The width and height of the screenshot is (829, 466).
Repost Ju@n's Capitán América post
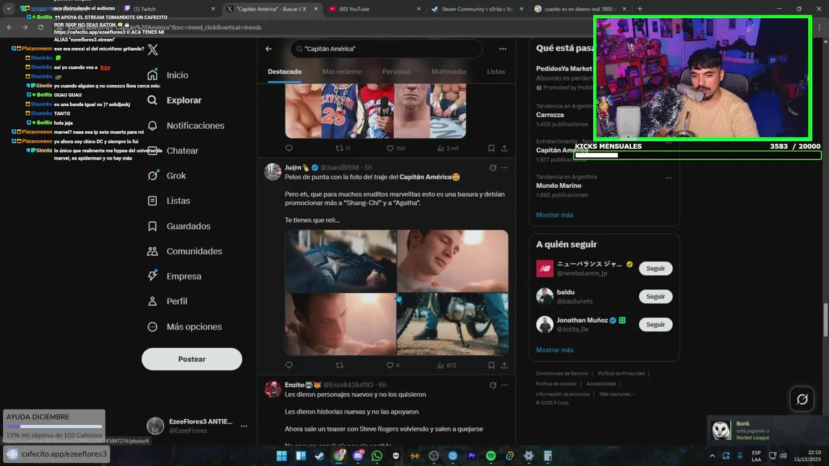[x=339, y=365]
